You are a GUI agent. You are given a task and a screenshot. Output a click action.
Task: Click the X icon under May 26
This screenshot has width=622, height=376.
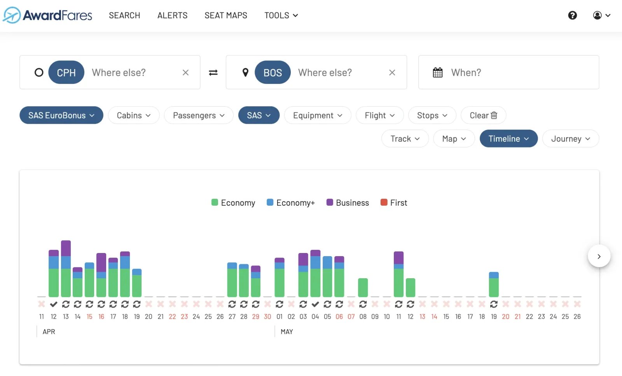(x=577, y=304)
